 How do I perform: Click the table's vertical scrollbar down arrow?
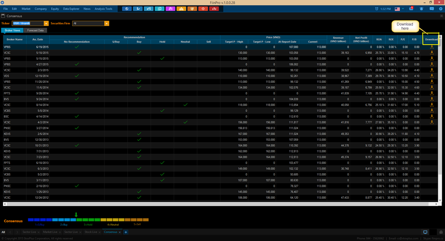[x=440, y=200]
